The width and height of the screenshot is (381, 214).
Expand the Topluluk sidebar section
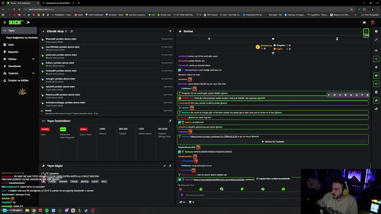click(33, 73)
